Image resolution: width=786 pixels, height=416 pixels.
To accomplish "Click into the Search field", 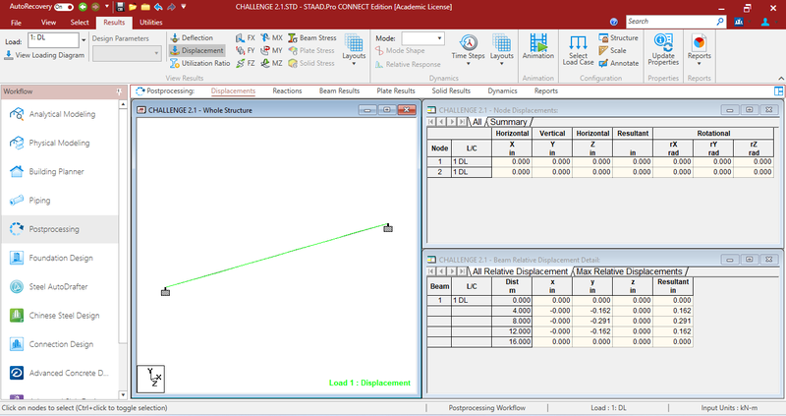I will tap(671, 22).
